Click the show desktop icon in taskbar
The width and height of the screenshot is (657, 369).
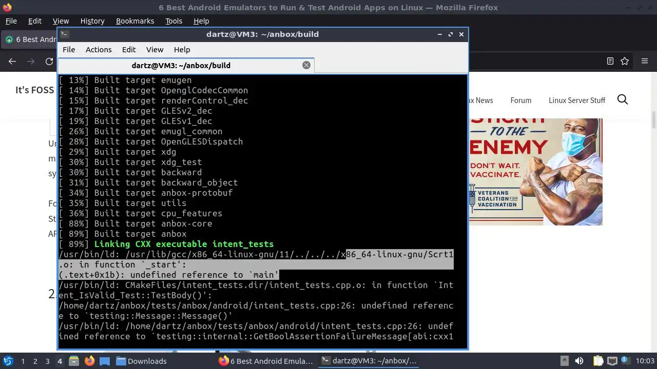coord(105,361)
